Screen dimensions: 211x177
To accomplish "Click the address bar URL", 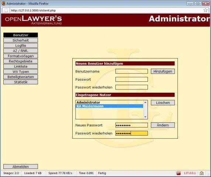I will 33,10.
